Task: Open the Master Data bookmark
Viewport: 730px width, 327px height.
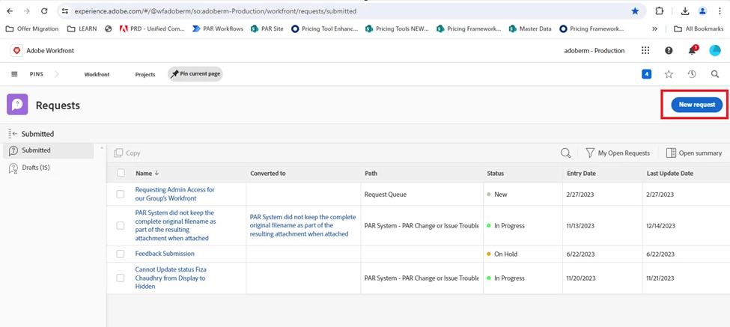Action: [x=530, y=29]
